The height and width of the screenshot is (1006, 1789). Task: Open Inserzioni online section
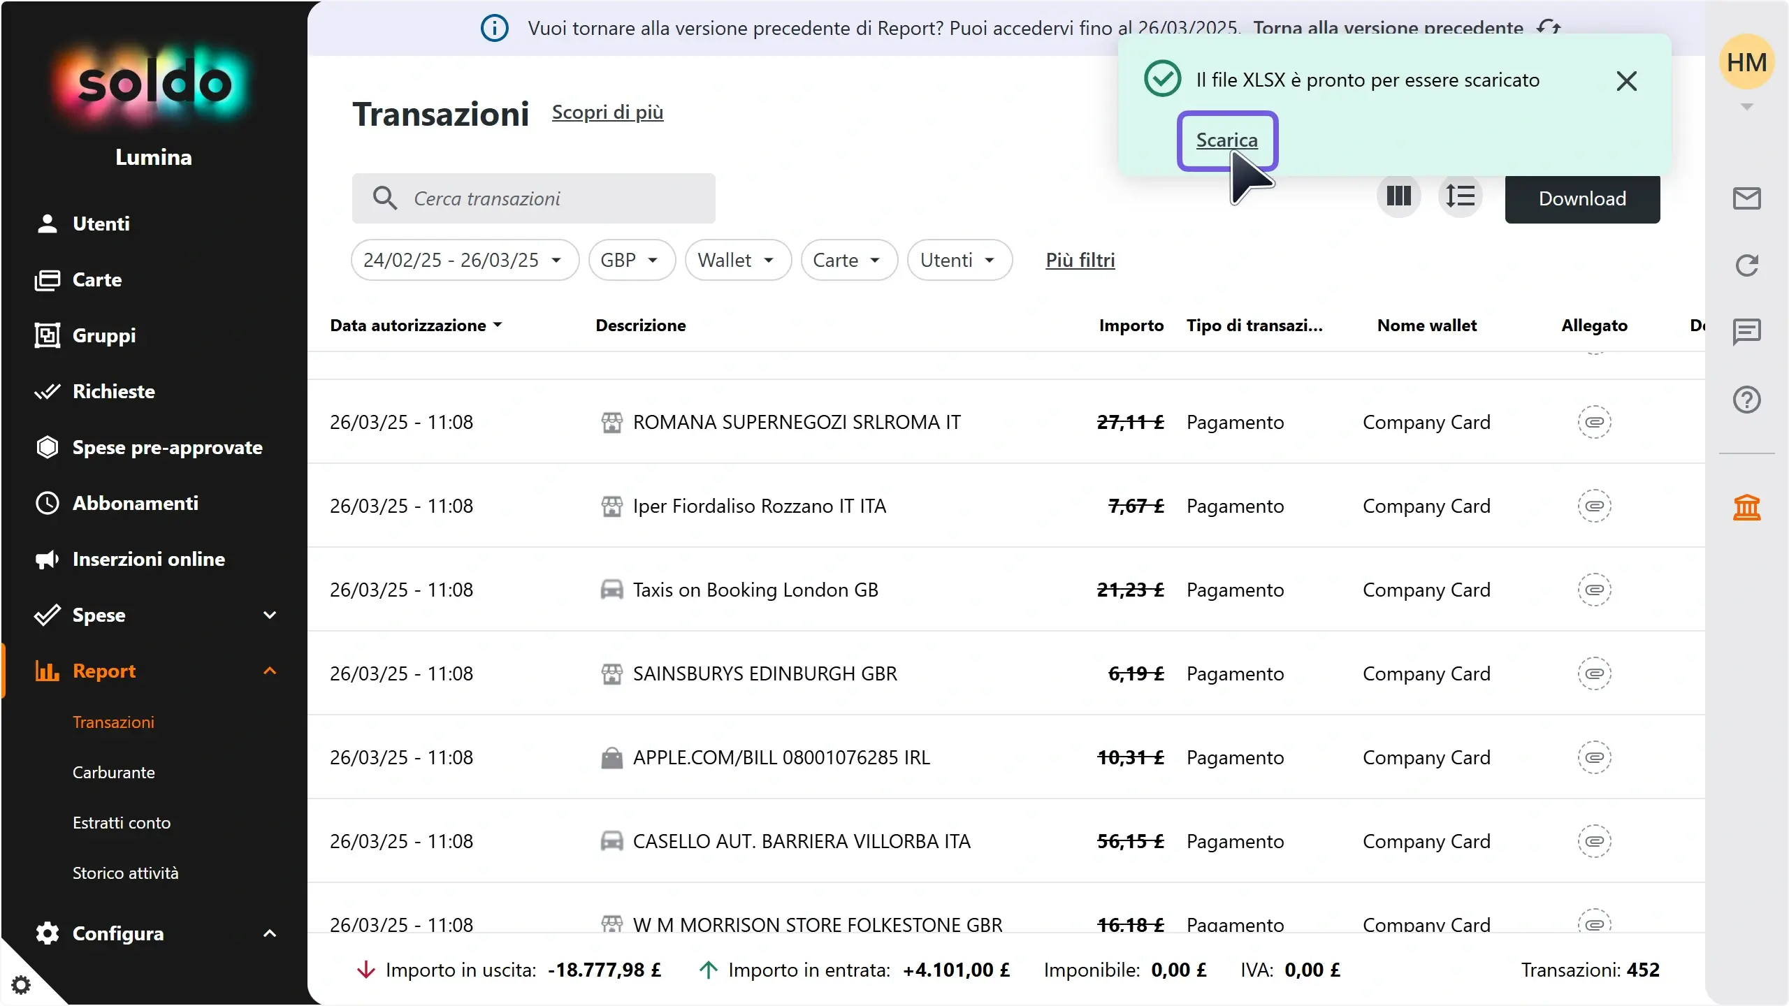[130, 559]
